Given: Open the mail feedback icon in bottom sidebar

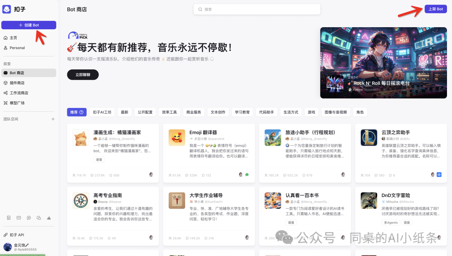Looking at the screenshot, I should (x=18, y=217).
